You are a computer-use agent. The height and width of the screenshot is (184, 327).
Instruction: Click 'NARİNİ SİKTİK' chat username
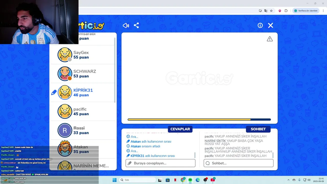[x=215, y=141]
